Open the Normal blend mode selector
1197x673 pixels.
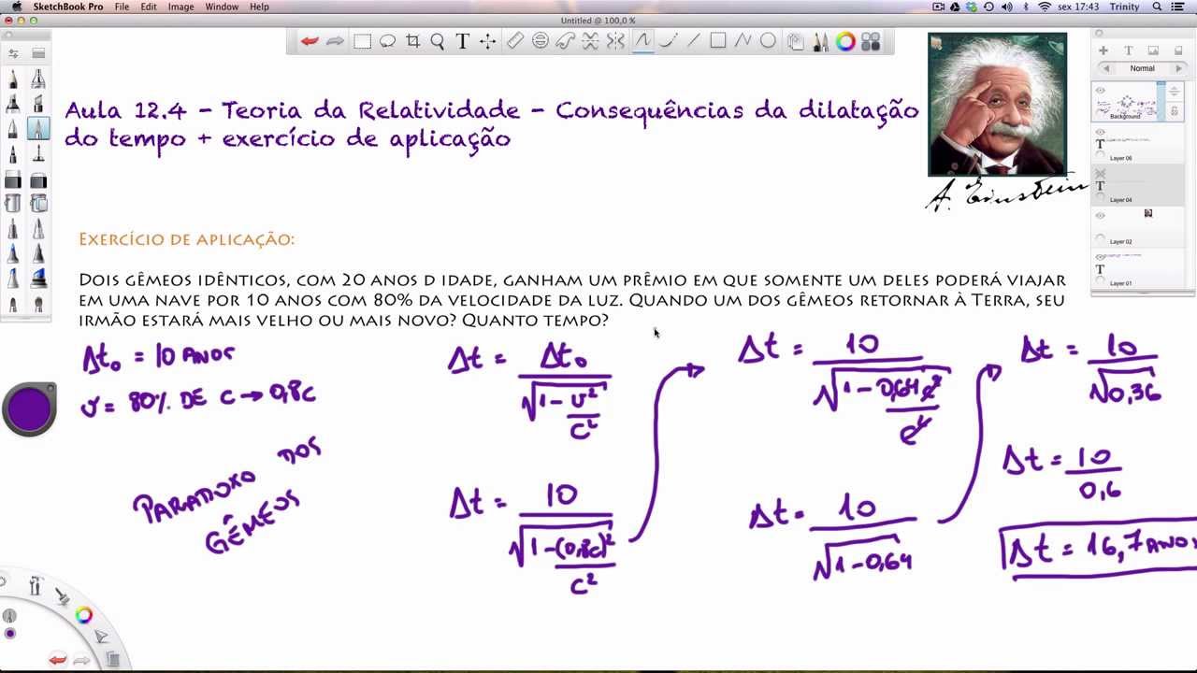pos(1142,68)
